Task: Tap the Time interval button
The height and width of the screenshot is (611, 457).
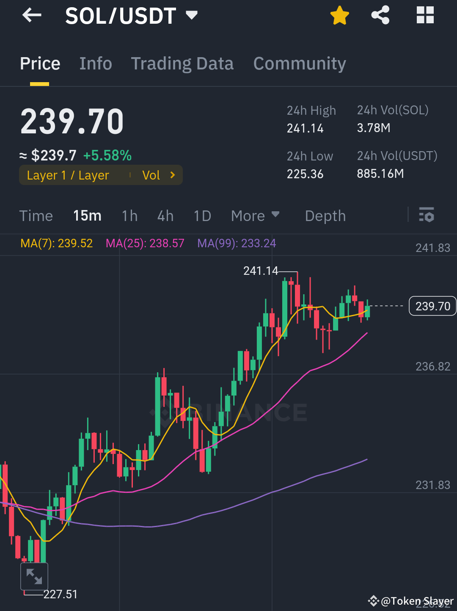Action: (36, 216)
